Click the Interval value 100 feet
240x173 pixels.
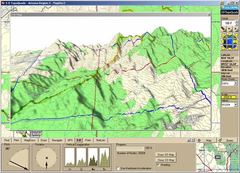tap(226, 76)
